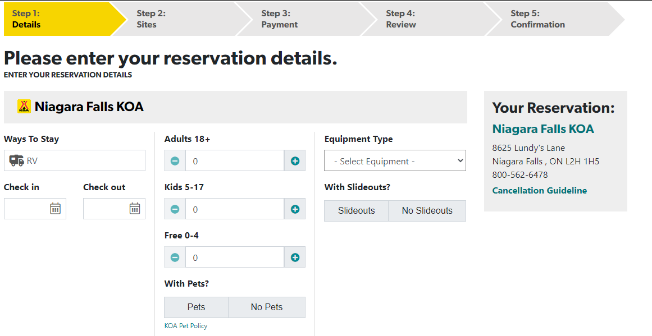
Task: Click the Adults 18+ number field
Action: pyautogui.click(x=235, y=161)
